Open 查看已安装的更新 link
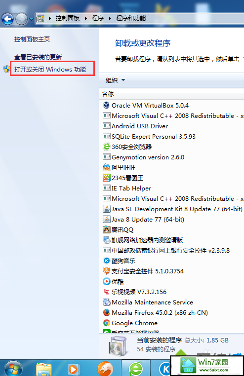 38,57
